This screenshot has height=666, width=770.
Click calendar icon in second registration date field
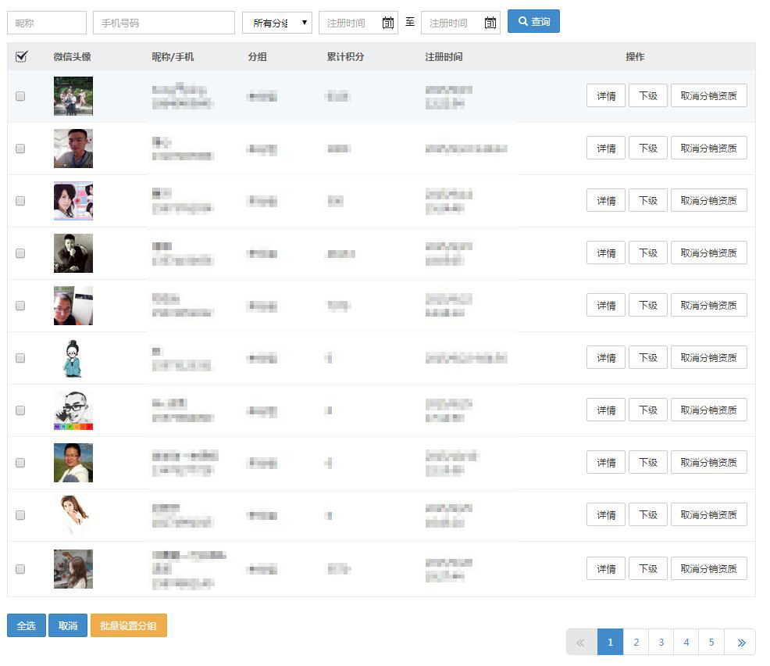[x=490, y=23]
